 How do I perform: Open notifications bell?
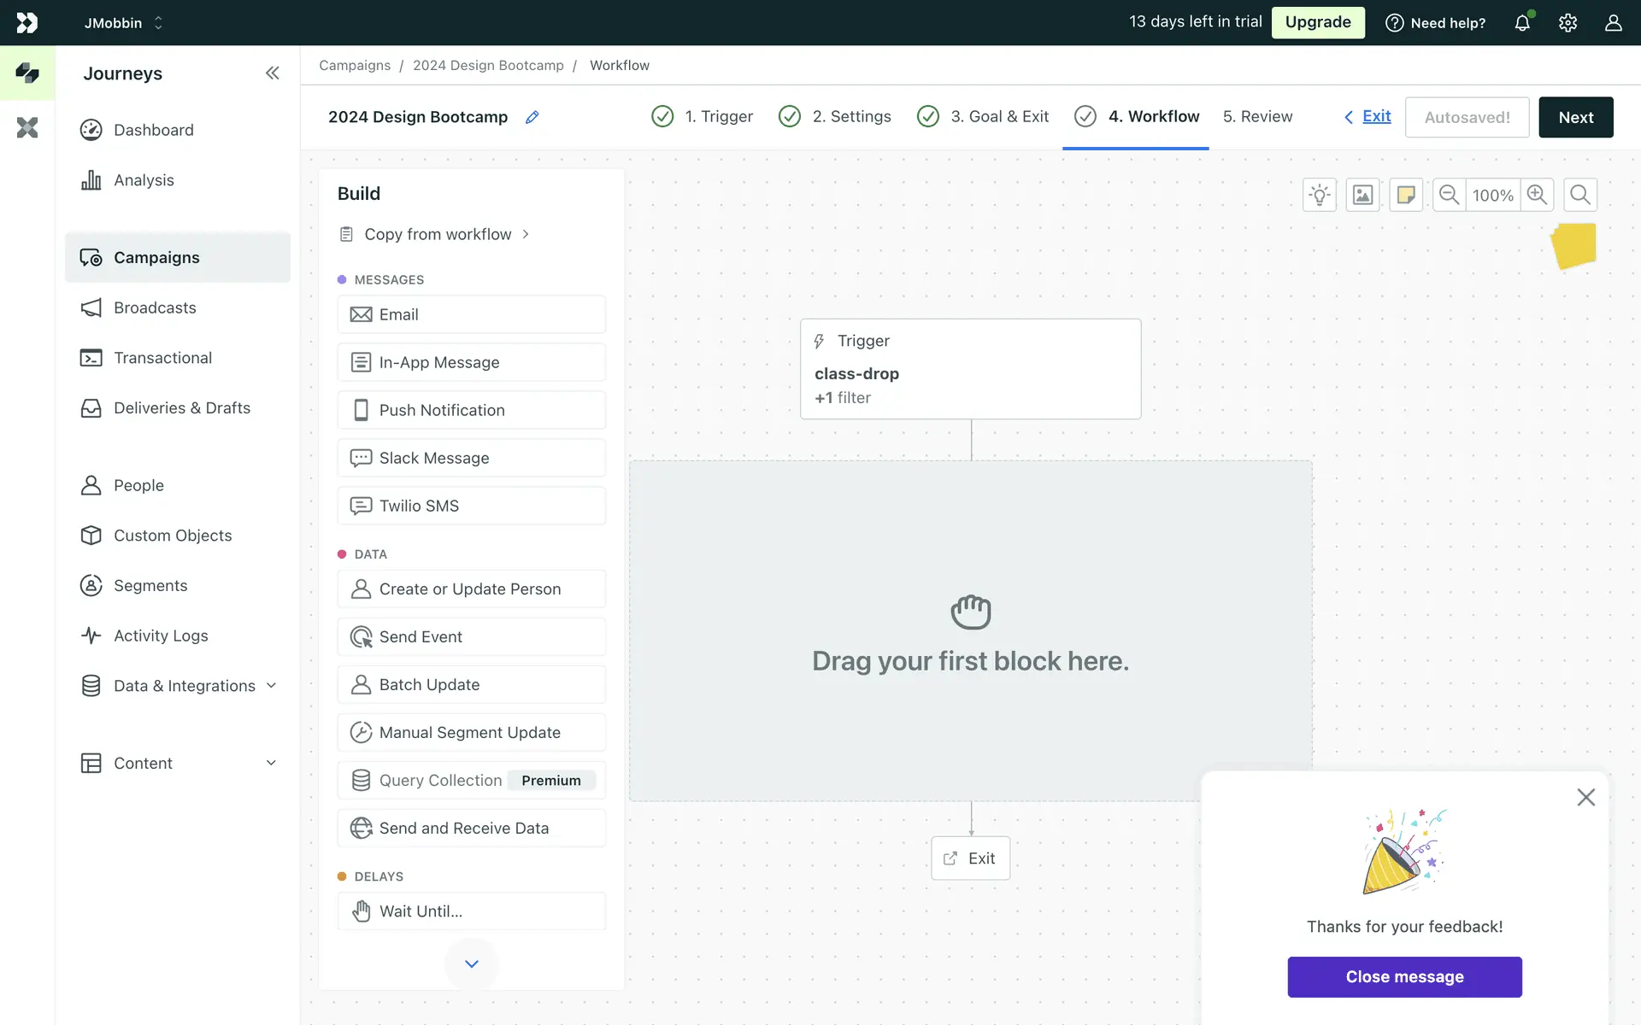[1522, 23]
